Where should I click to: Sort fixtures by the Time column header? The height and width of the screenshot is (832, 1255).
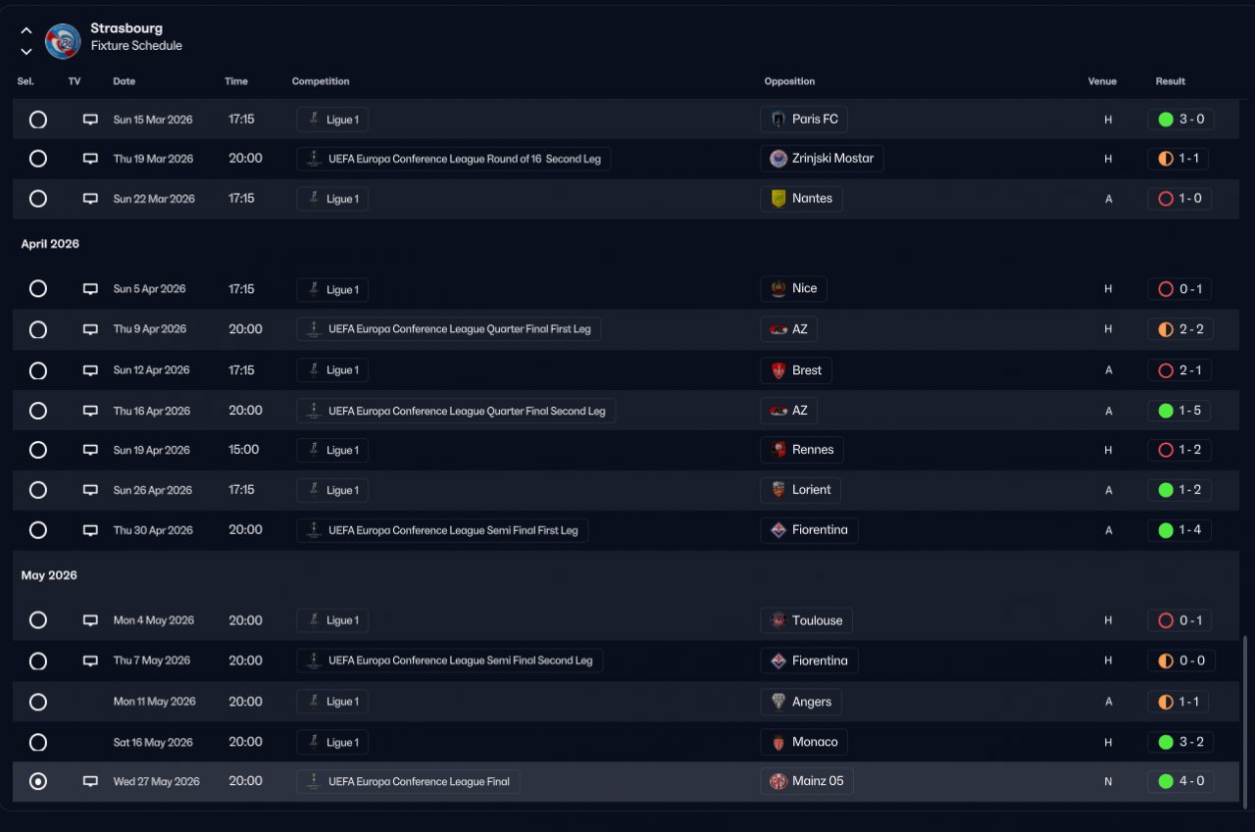click(236, 81)
